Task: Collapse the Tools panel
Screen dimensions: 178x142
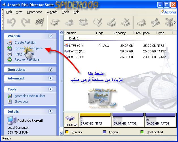Action: (x=50, y=89)
